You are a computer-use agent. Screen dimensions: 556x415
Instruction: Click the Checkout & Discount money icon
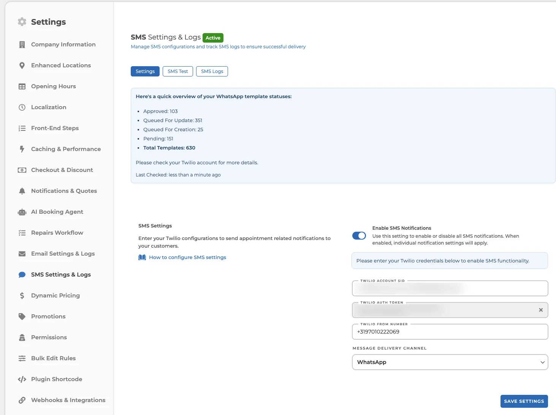22,170
